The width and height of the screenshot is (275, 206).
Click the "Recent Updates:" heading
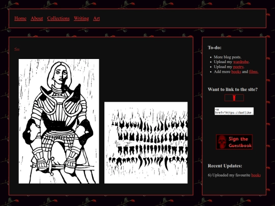[x=225, y=166]
